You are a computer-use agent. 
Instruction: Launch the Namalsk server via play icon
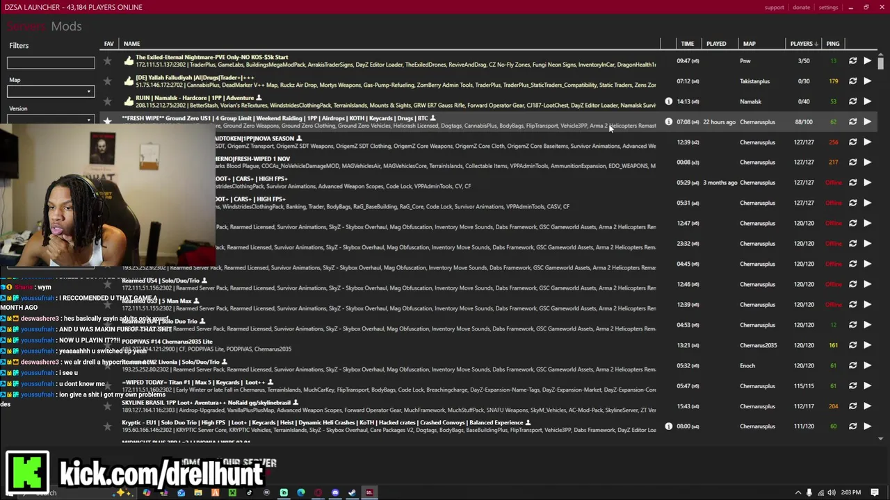[x=867, y=101]
